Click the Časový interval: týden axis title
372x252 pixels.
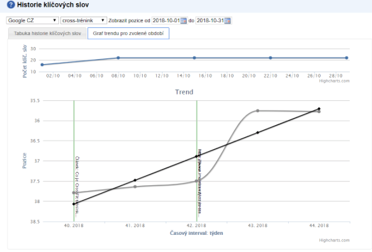[196, 233]
